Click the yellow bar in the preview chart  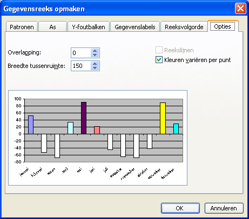click(x=163, y=118)
